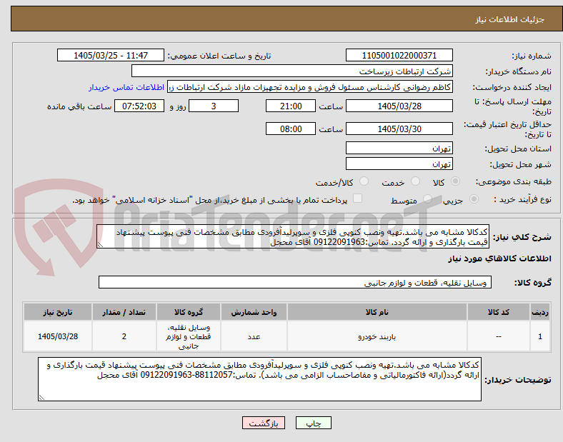Click the تعداد / مقدار column header
Viewport: 563px width, 442px height.
(x=124, y=312)
